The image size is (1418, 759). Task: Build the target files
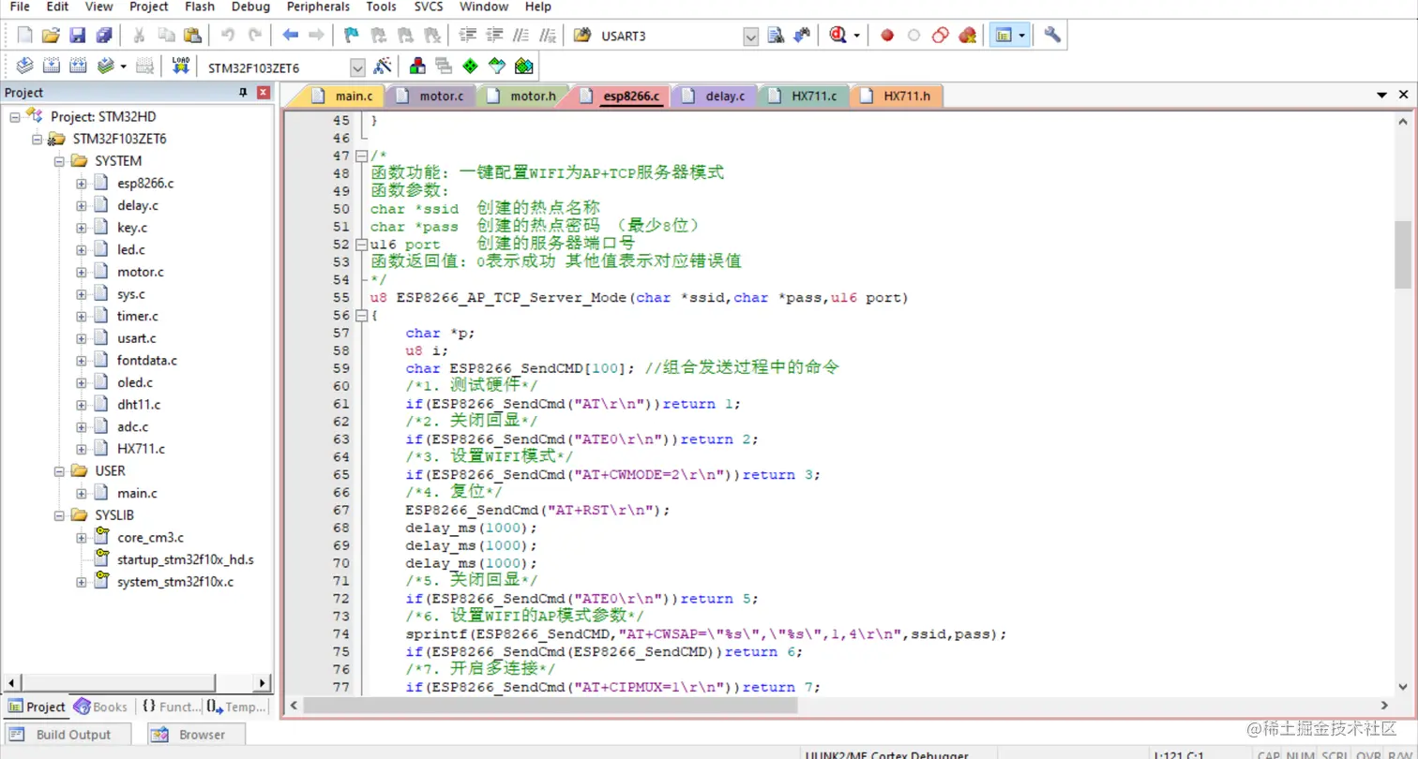click(x=52, y=67)
